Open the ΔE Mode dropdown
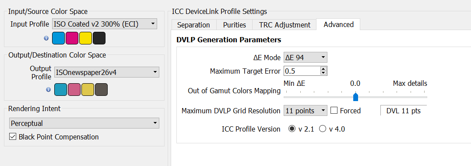Image resolution: width=471 pixels, height=166 pixels. (306, 58)
